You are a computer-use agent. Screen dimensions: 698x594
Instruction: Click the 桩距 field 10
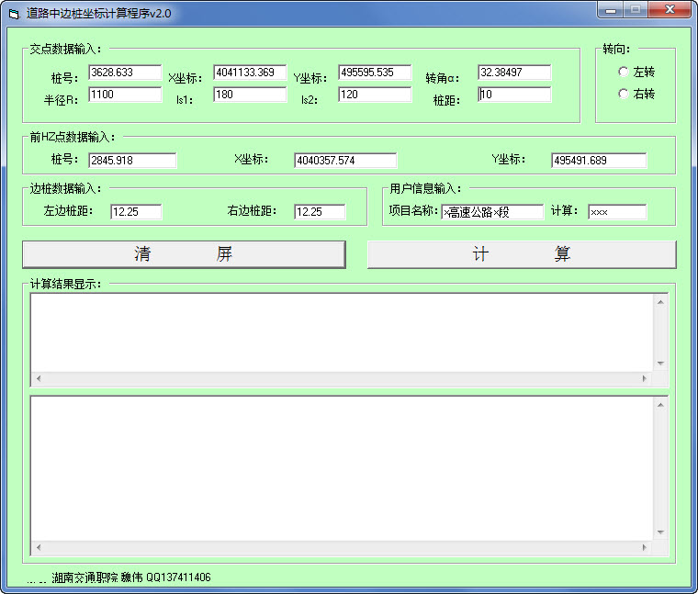pos(514,95)
